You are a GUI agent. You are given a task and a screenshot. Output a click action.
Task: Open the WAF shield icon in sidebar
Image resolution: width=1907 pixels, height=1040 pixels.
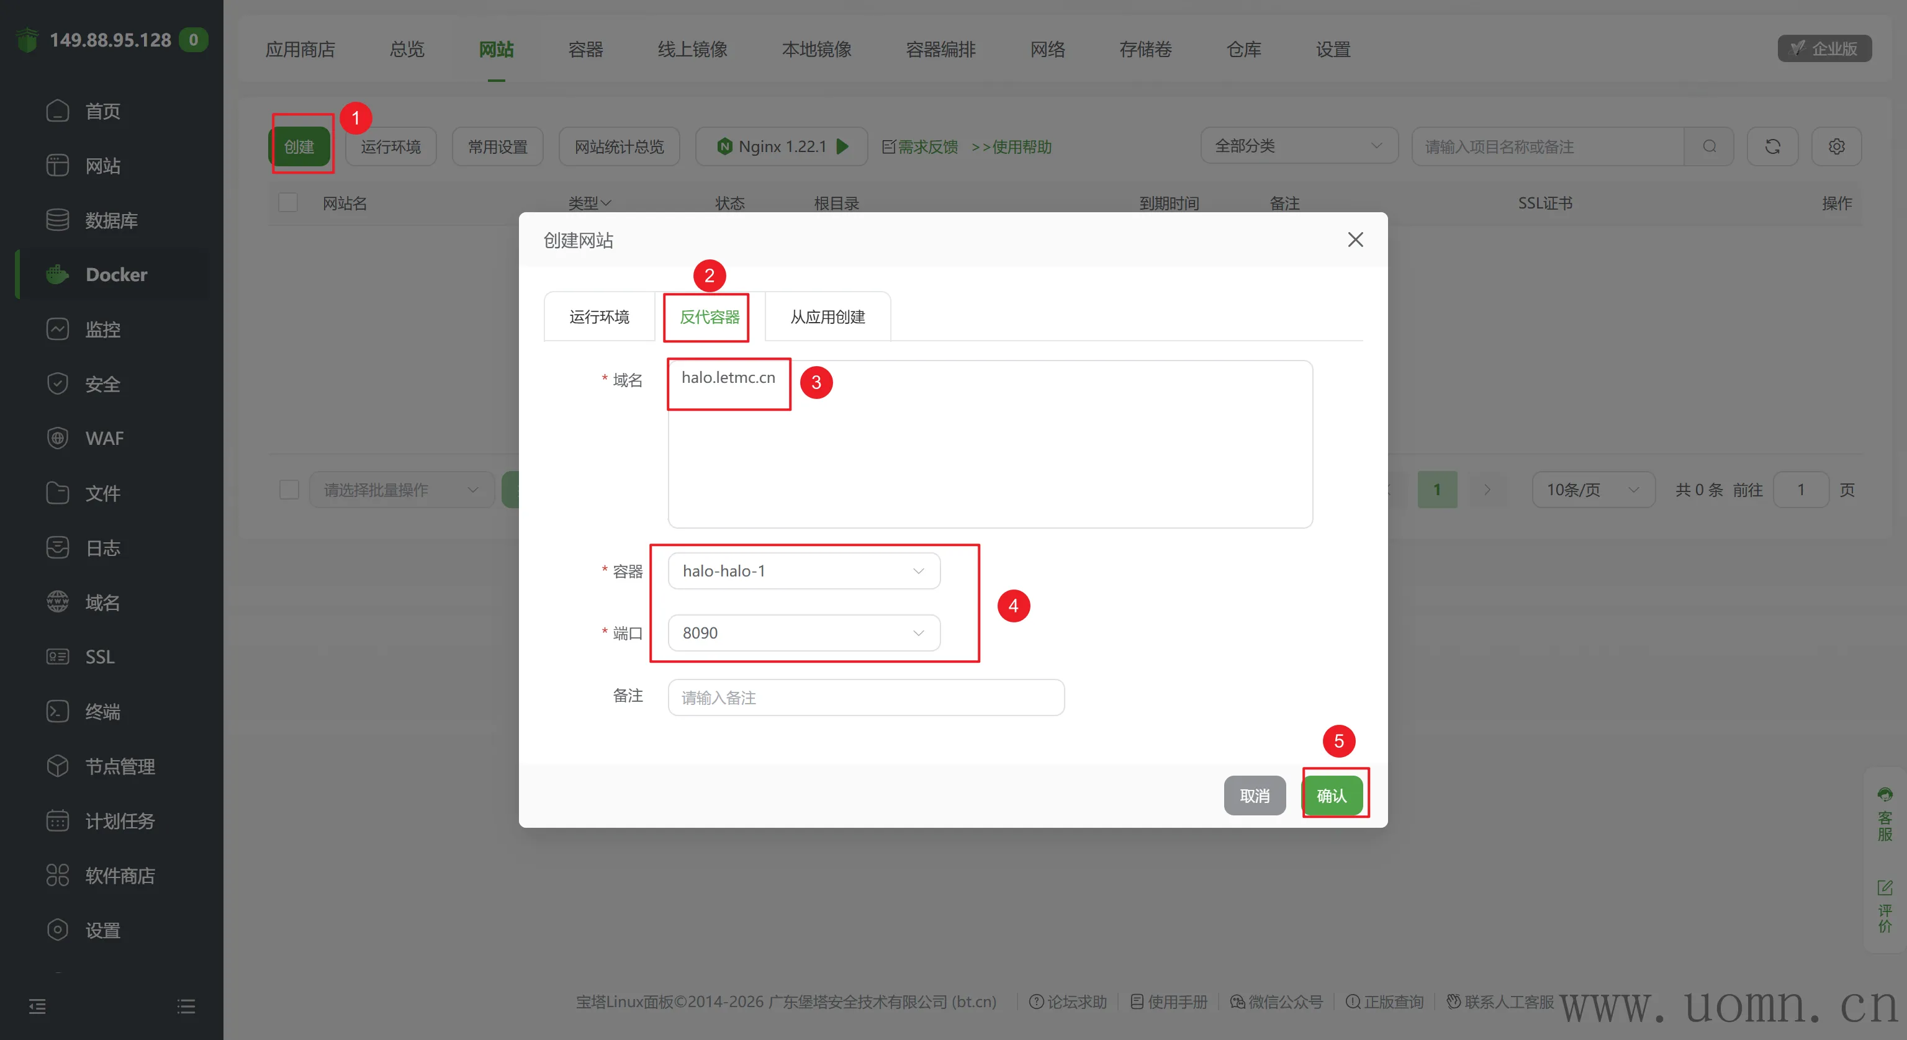[x=57, y=438]
